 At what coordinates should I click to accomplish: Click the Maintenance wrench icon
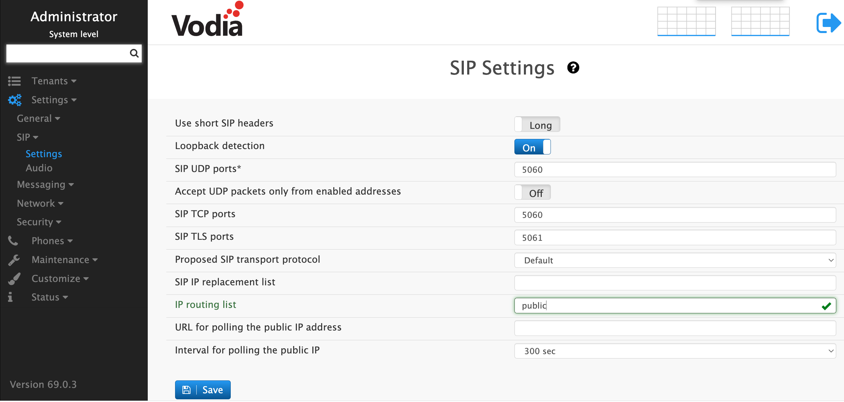click(13, 259)
